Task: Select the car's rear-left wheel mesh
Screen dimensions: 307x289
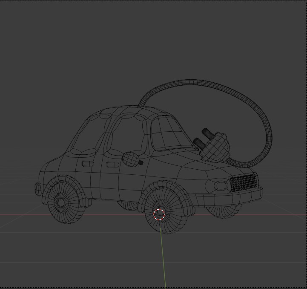Action: (x=66, y=203)
